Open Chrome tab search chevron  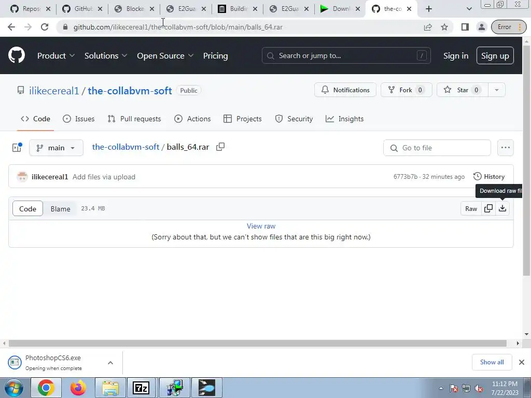point(469,9)
